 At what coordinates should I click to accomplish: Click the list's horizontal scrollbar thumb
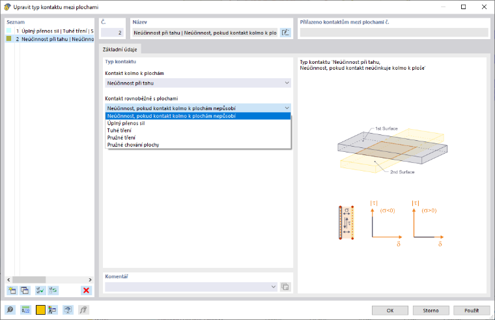[29, 280]
